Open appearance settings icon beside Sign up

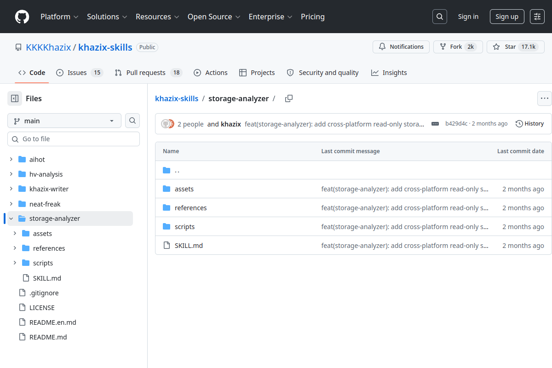(x=537, y=17)
